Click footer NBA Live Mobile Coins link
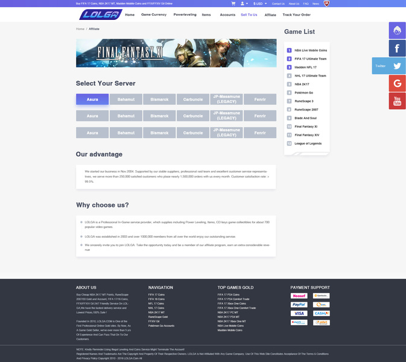 coord(230,326)
